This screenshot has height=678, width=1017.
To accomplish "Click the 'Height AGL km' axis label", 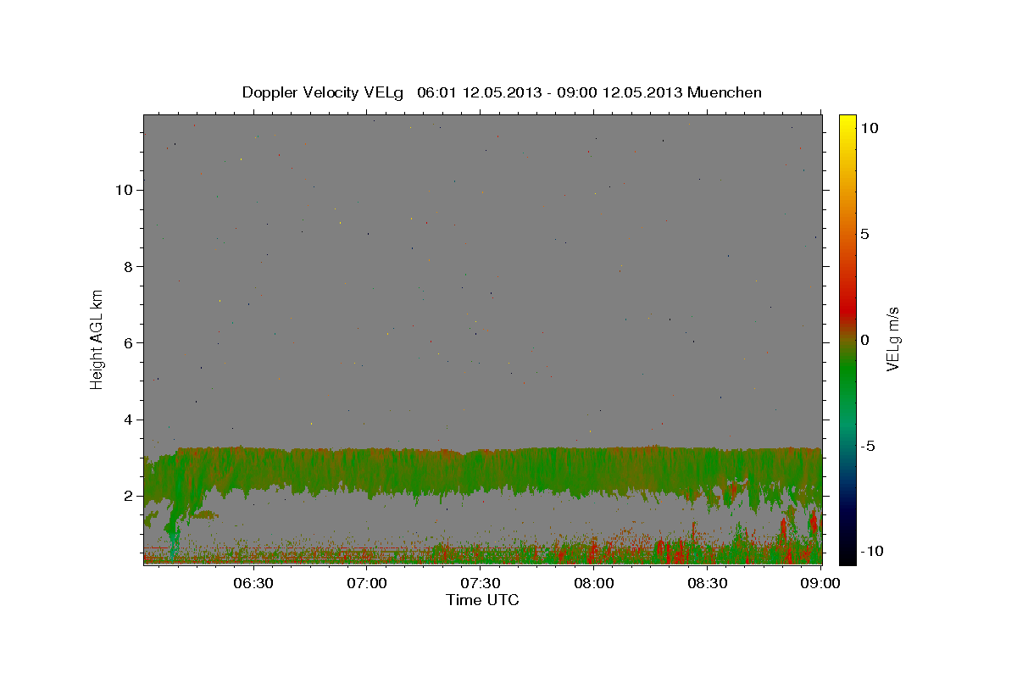I will coord(97,339).
